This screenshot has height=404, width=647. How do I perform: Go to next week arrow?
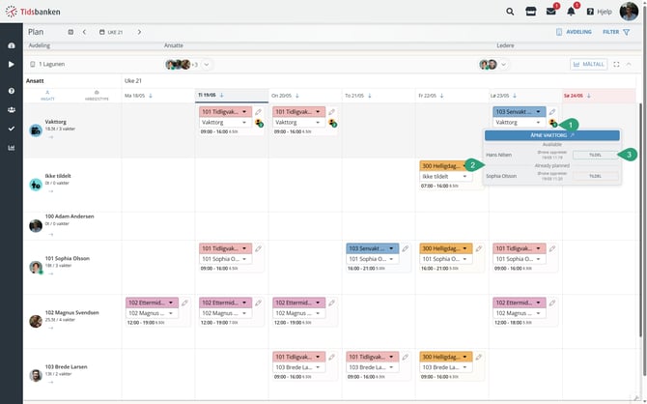click(x=139, y=32)
